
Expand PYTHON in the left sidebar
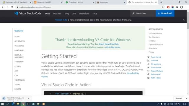click(18, 66)
